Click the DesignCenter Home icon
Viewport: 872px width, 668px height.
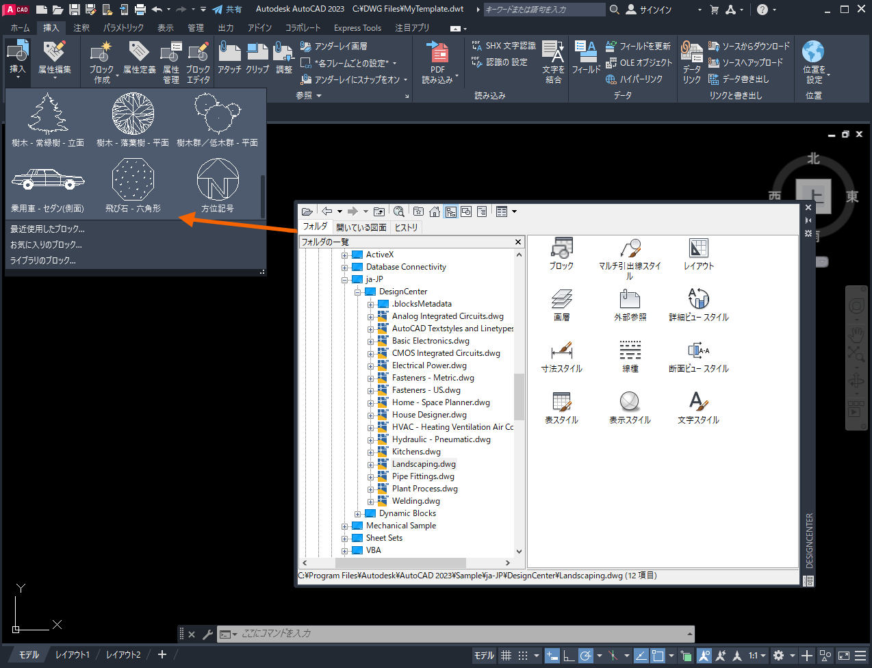coord(435,211)
